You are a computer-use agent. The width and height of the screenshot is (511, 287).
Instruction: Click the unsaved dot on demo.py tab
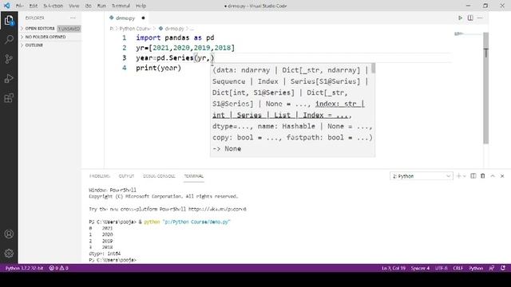pyautogui.click(x=143, y=18)
